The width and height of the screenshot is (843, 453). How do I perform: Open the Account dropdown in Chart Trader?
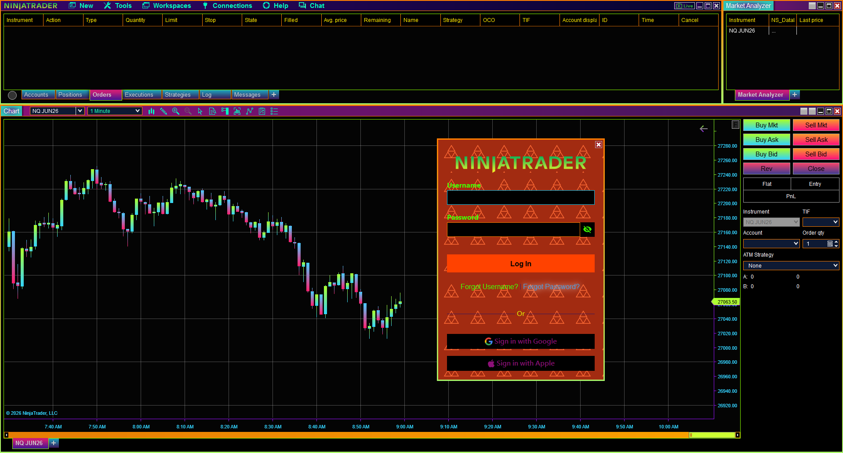pyautogui.click(x=771, y=243)
